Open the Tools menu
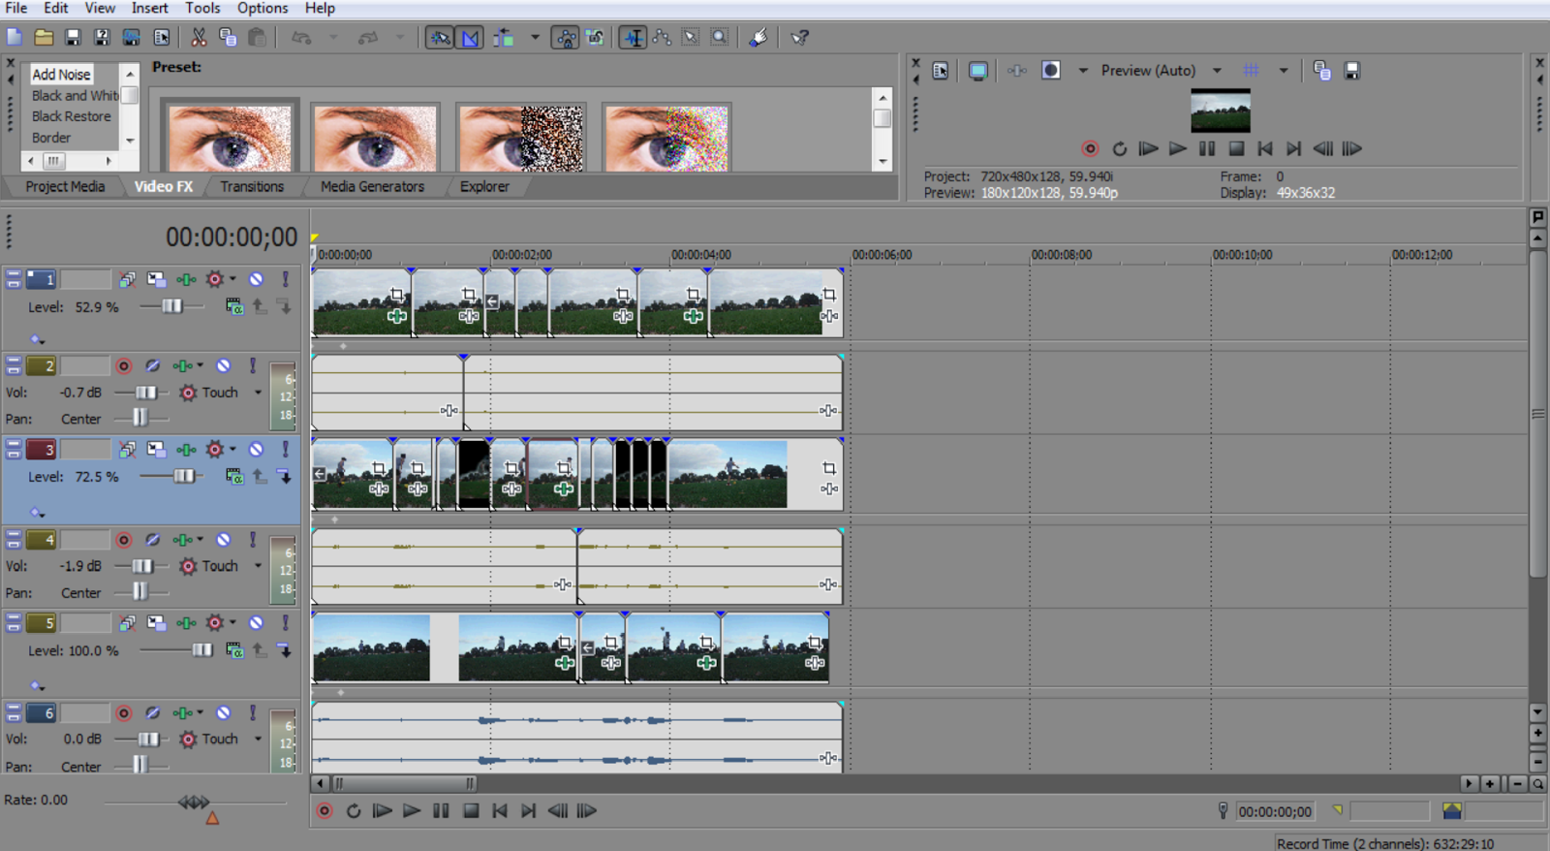1550x851 pixels. click(202, 8)
